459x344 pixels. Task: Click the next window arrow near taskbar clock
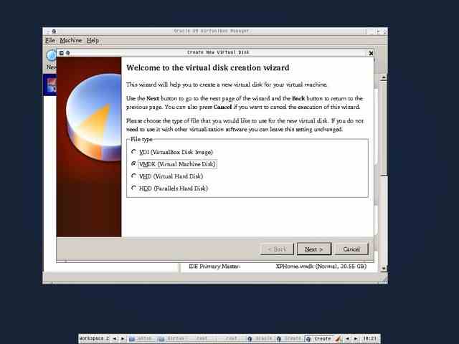pos(356,338)
